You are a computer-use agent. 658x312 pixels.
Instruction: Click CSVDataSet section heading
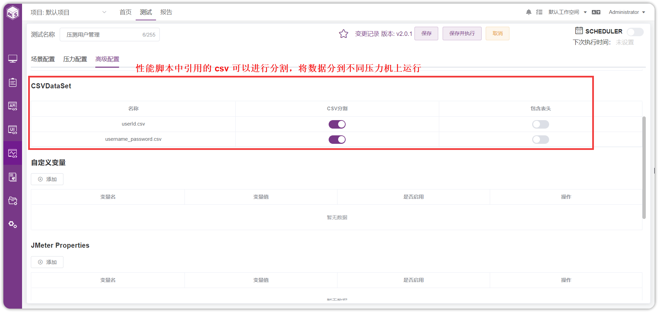click(51, 86)
